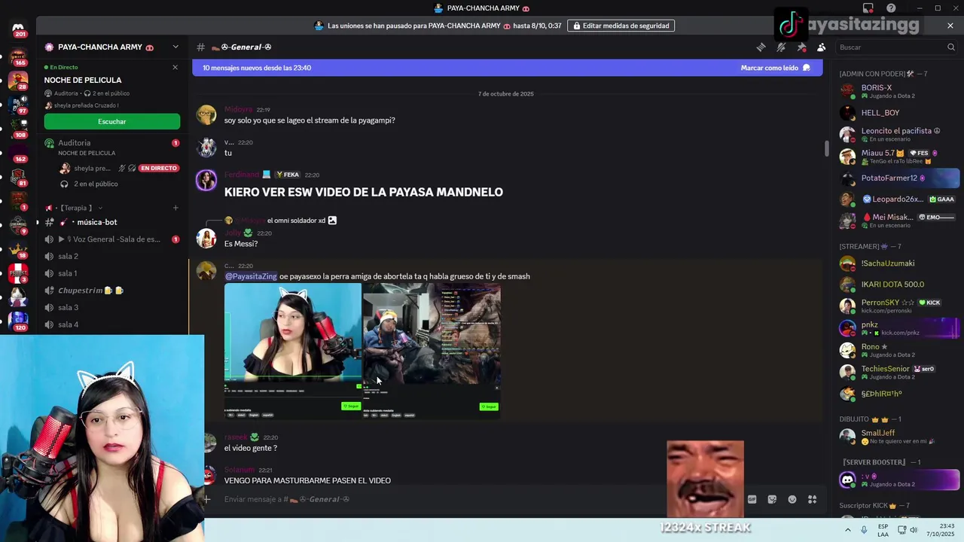Join Voz General voice channel

point(111,239)
